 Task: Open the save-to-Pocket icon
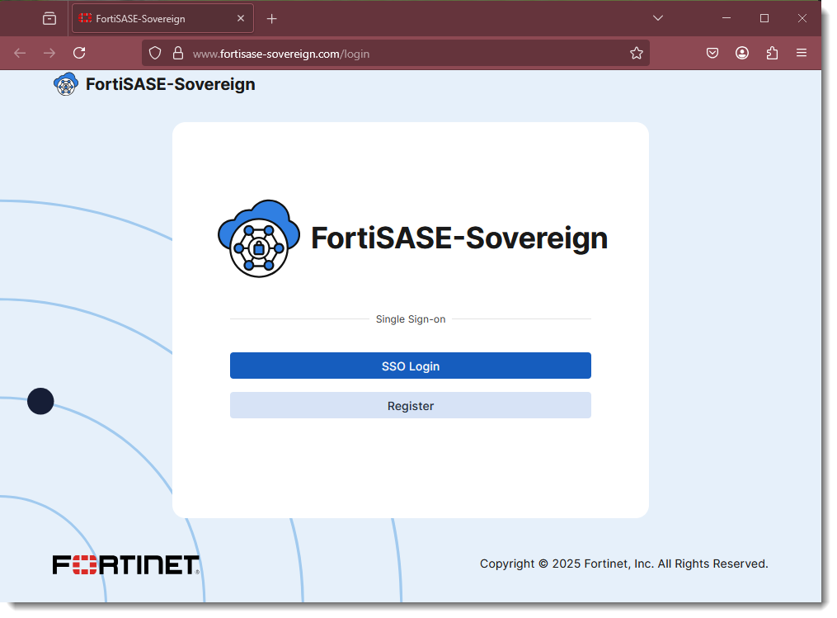pos(712,53)
